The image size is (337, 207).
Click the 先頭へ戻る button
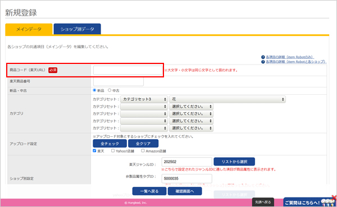(x=263, y=202)
